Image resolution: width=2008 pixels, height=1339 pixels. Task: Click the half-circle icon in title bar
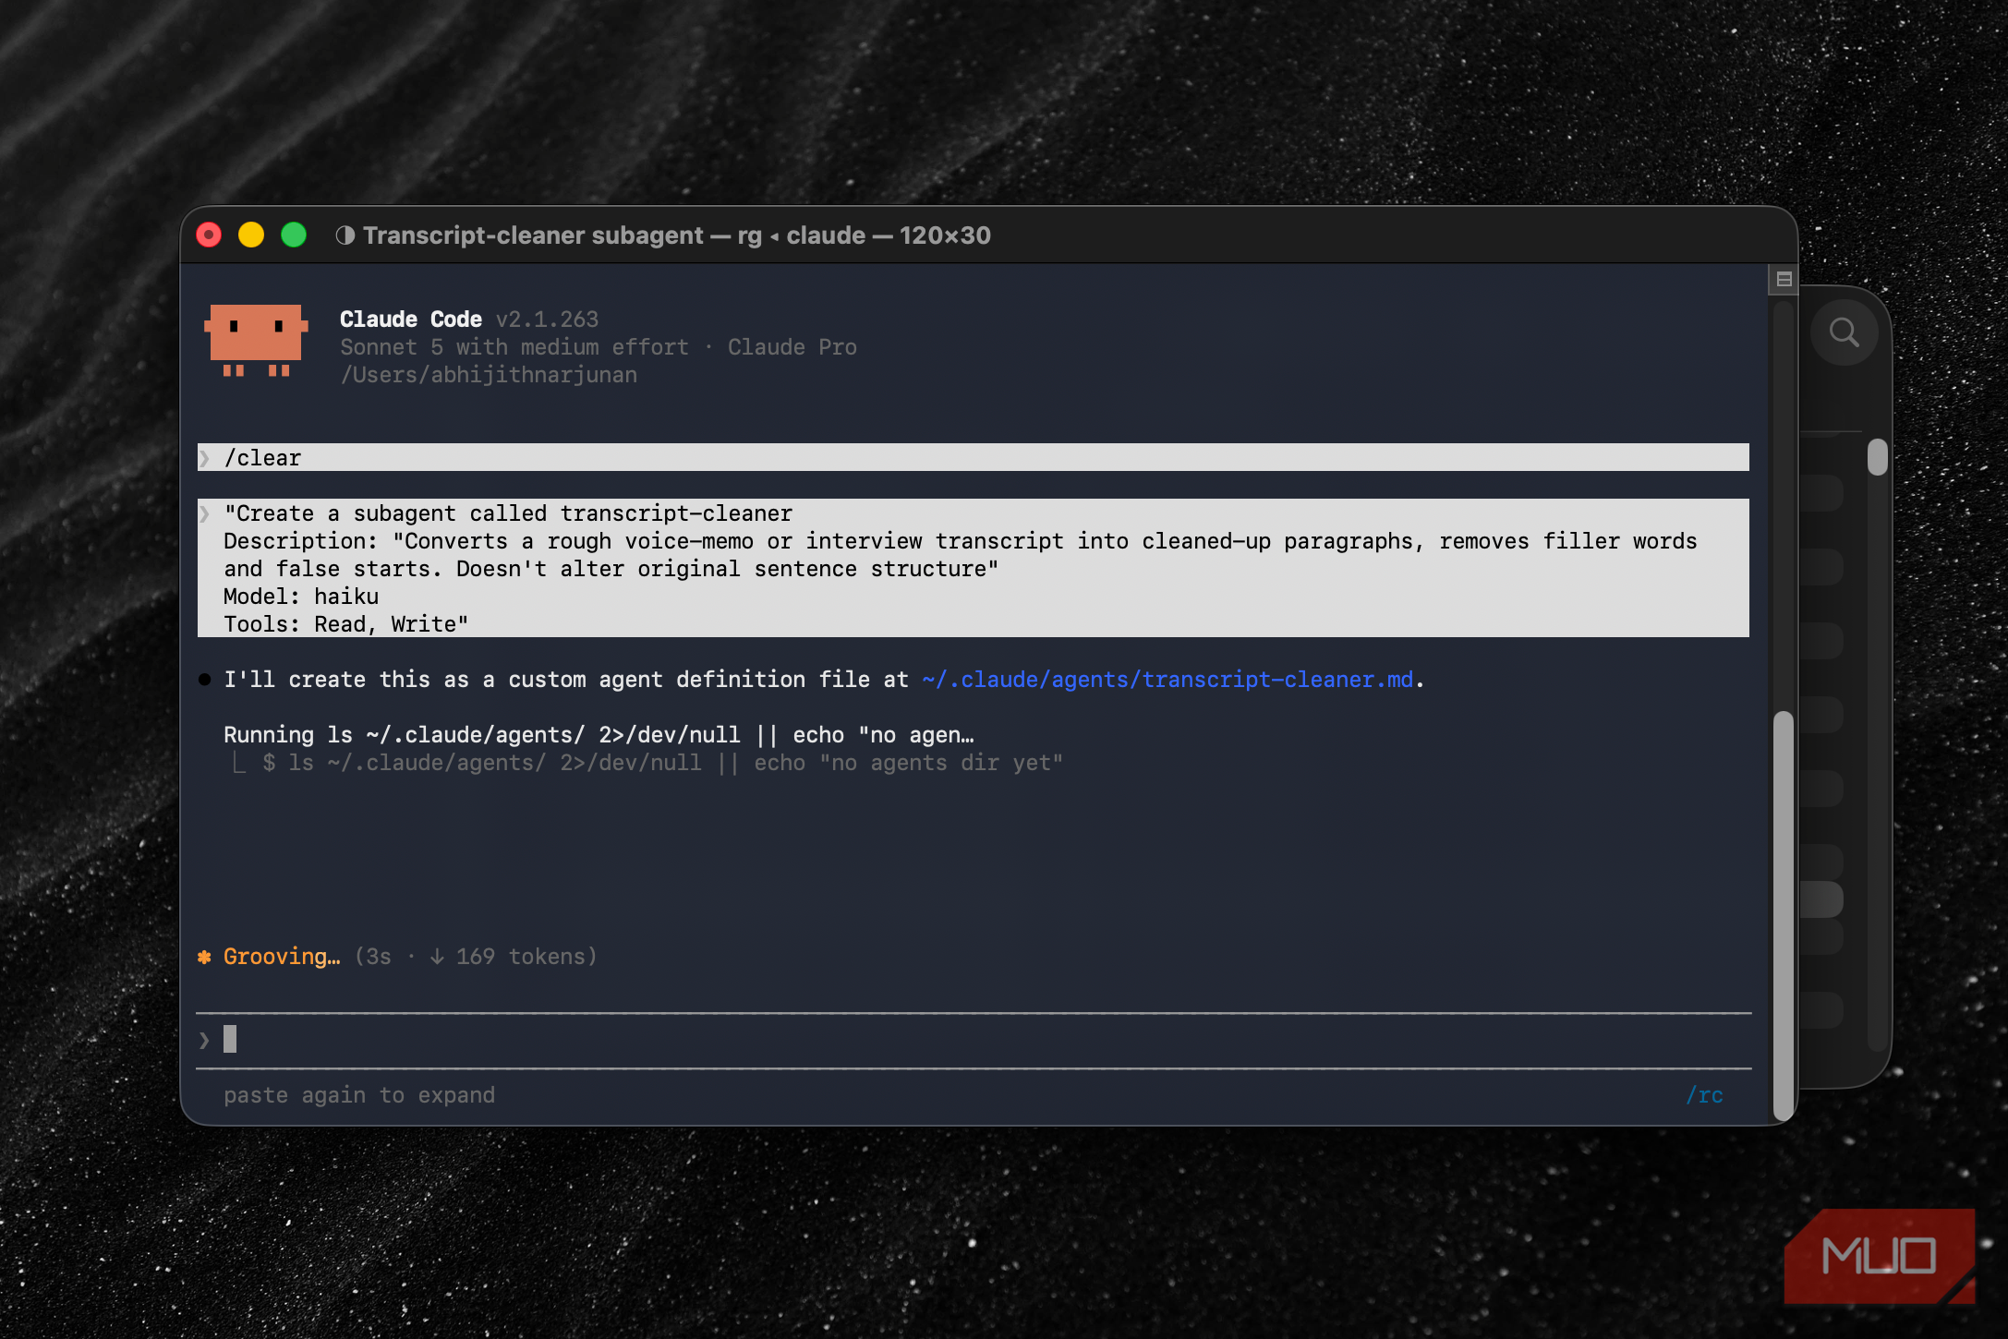point(345,235)
